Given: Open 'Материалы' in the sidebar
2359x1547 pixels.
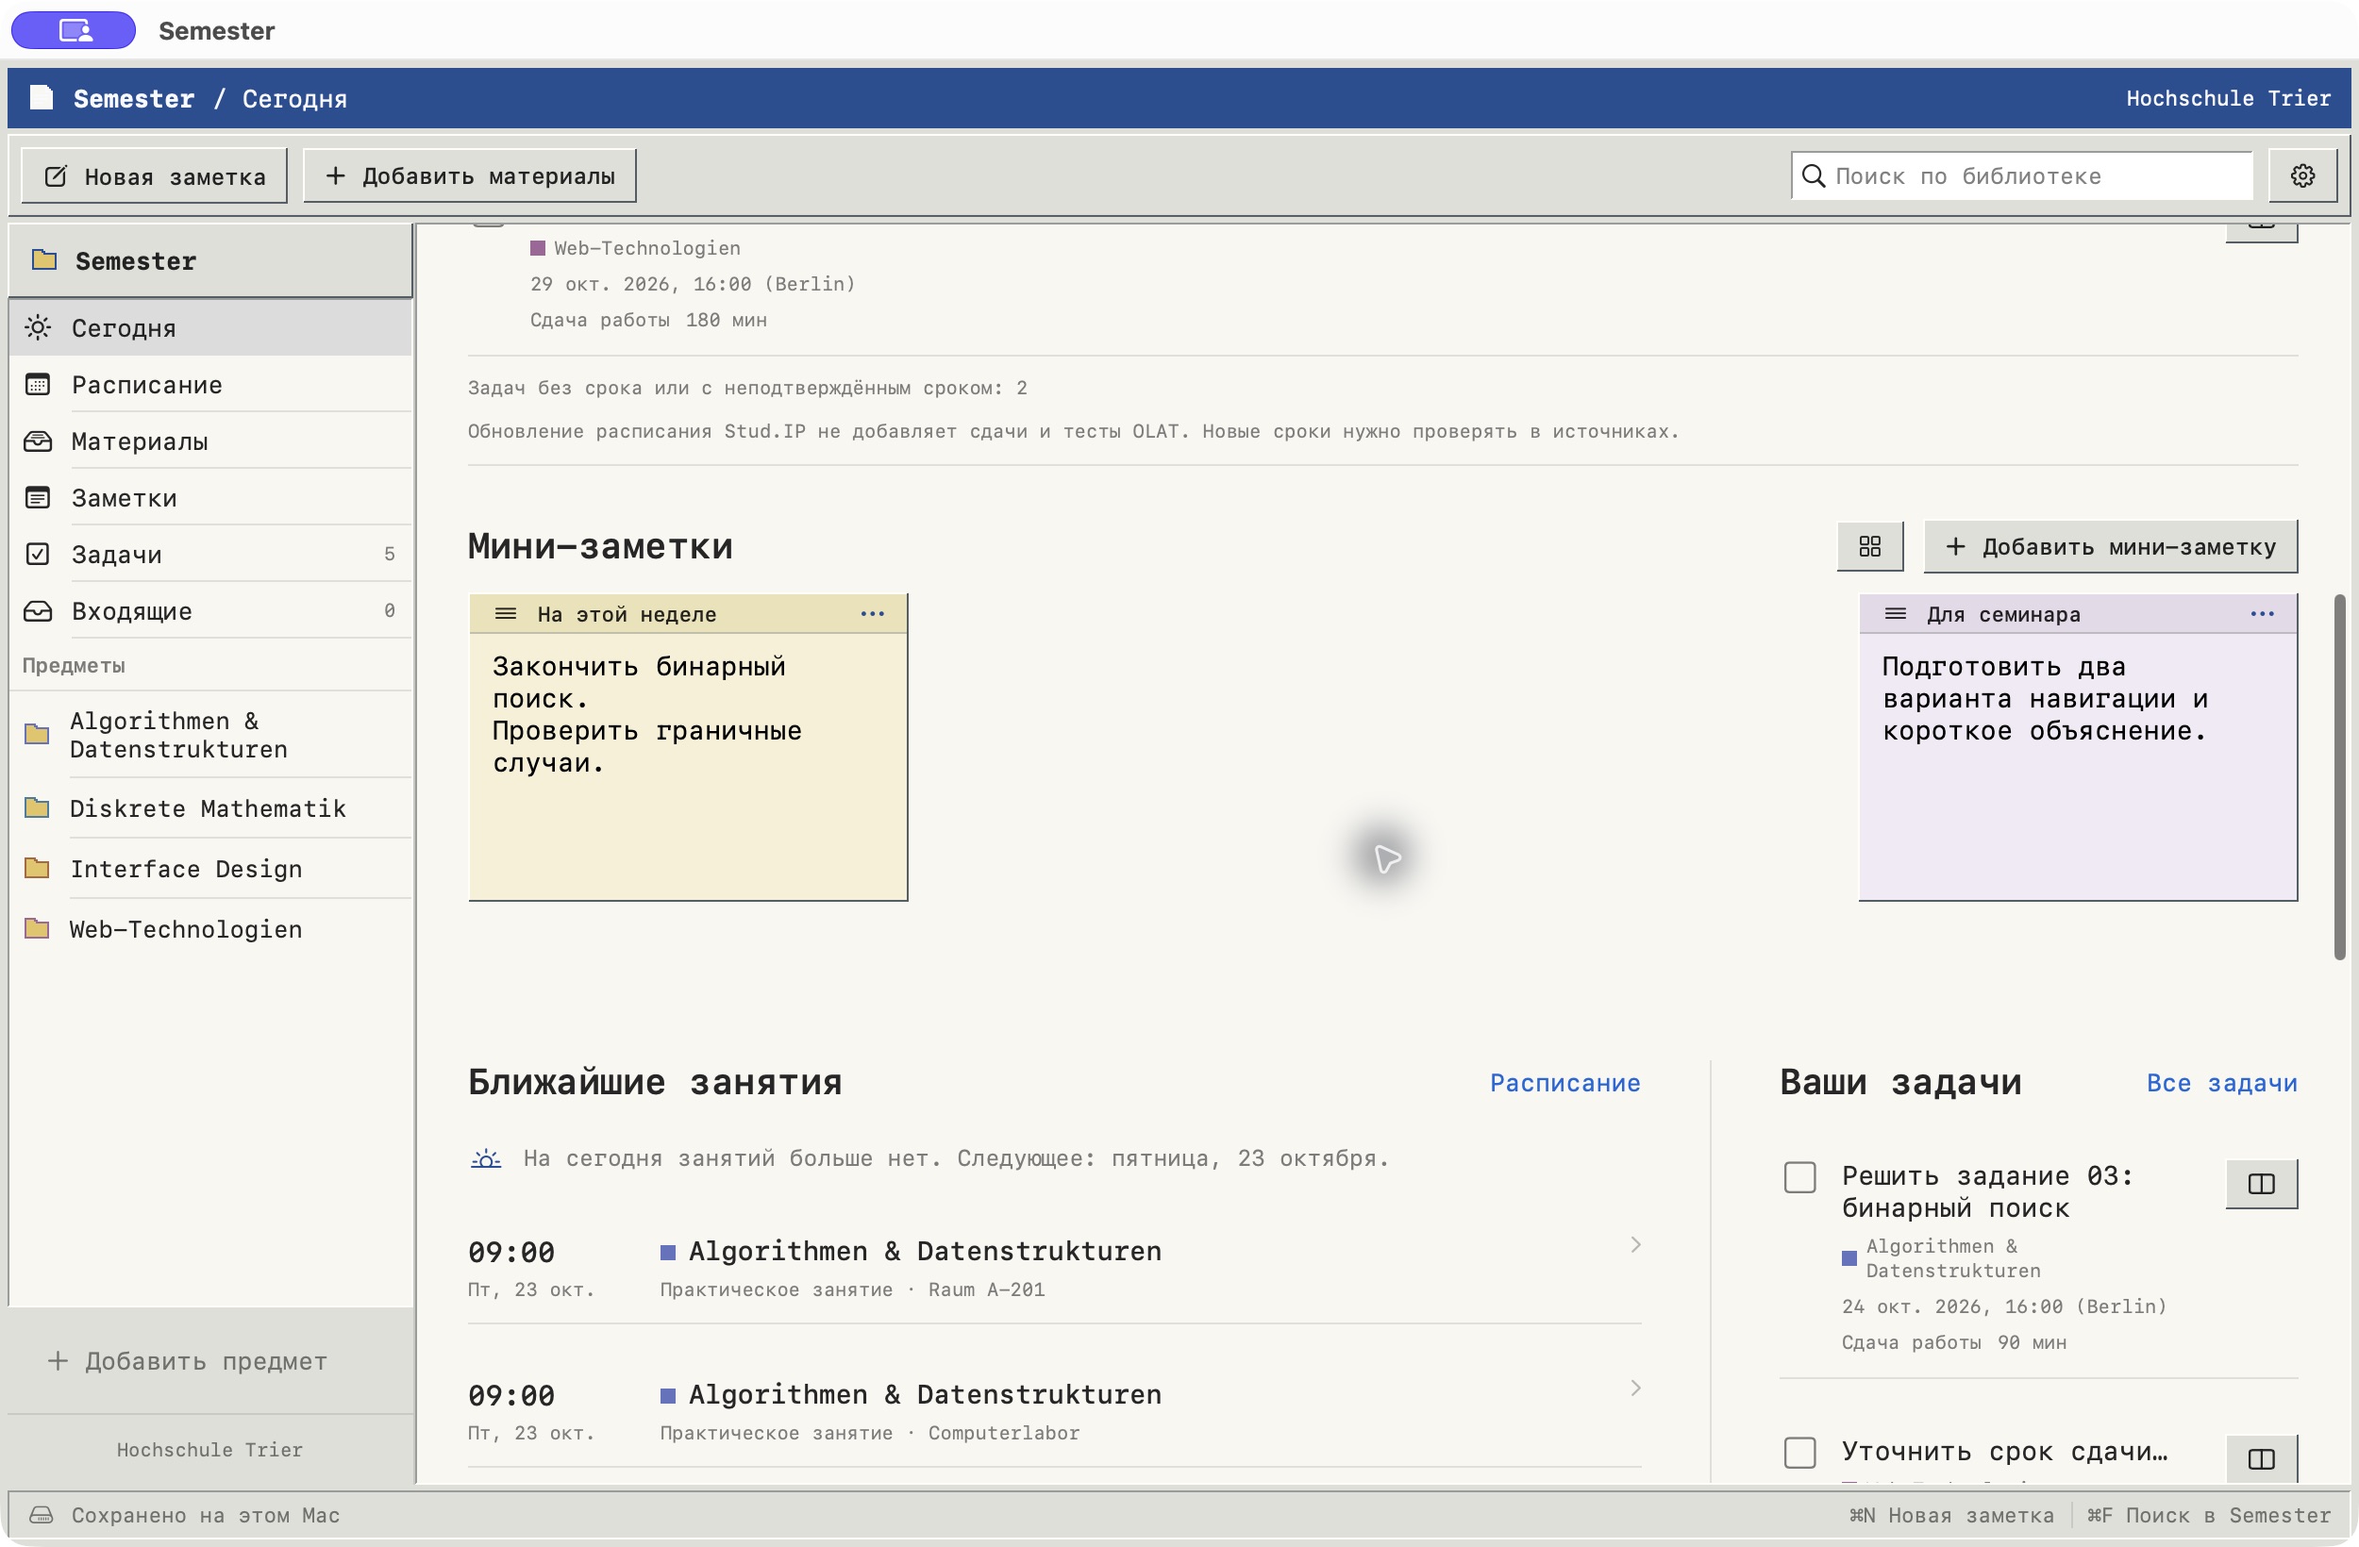Looking at the screenshot, I should point(210,441).
